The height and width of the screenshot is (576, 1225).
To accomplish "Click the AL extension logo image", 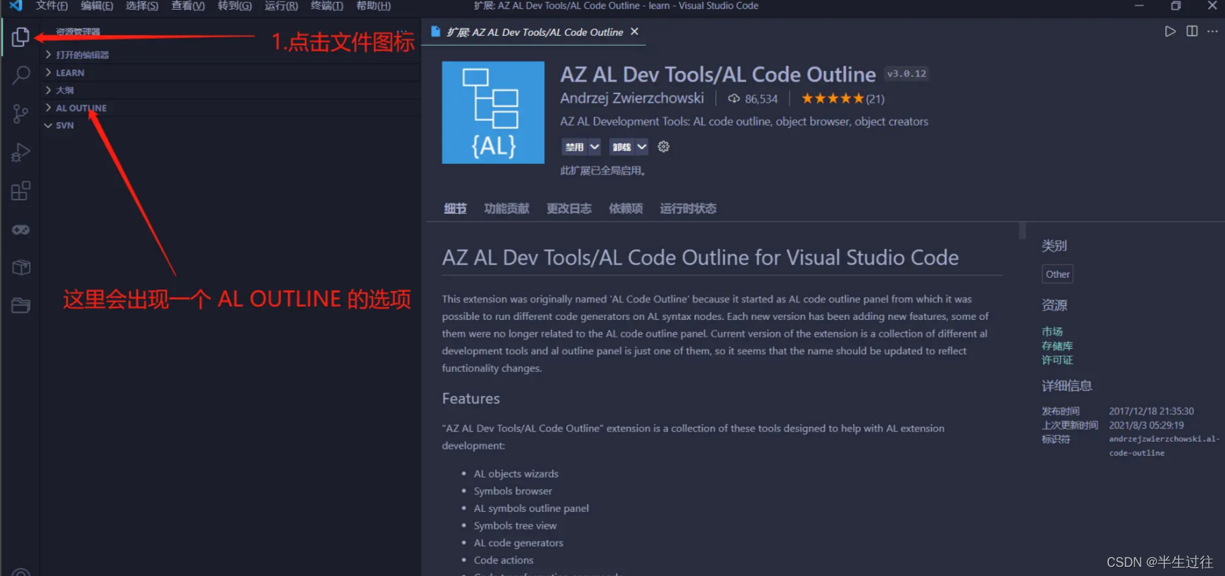I will tap(493, 113).
